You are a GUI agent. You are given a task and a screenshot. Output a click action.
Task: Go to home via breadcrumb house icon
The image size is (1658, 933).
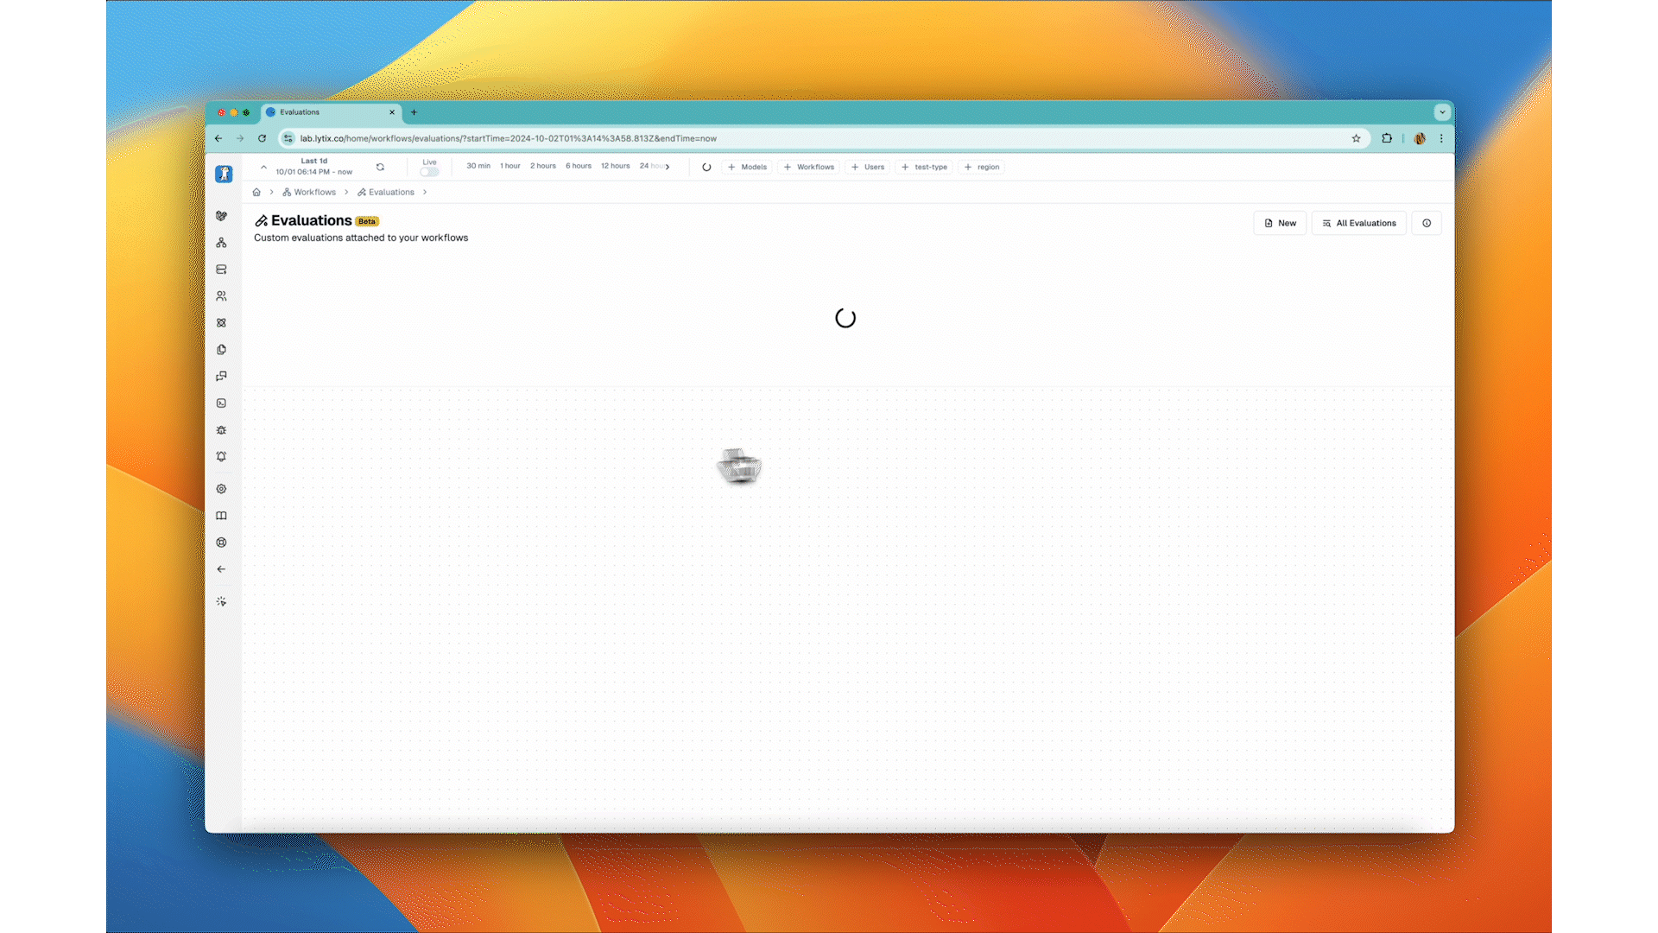[256, 192]
